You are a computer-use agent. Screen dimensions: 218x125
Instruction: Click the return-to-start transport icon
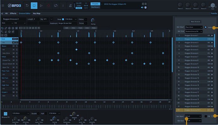pos(27,6)
